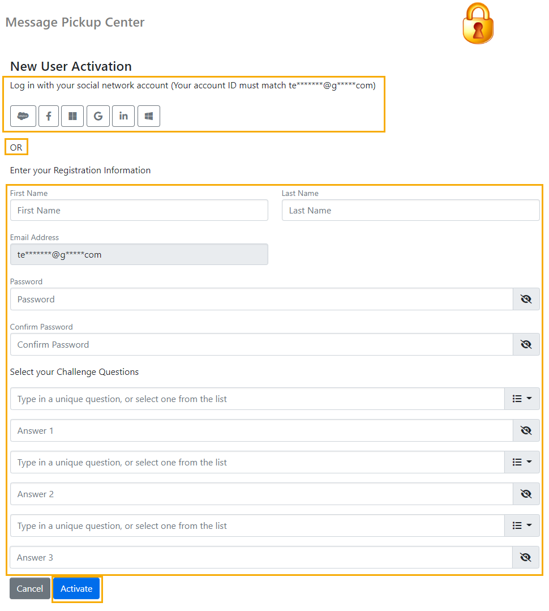Expand the second challenge question dropdown
The image size is (549, 611).
522,462
